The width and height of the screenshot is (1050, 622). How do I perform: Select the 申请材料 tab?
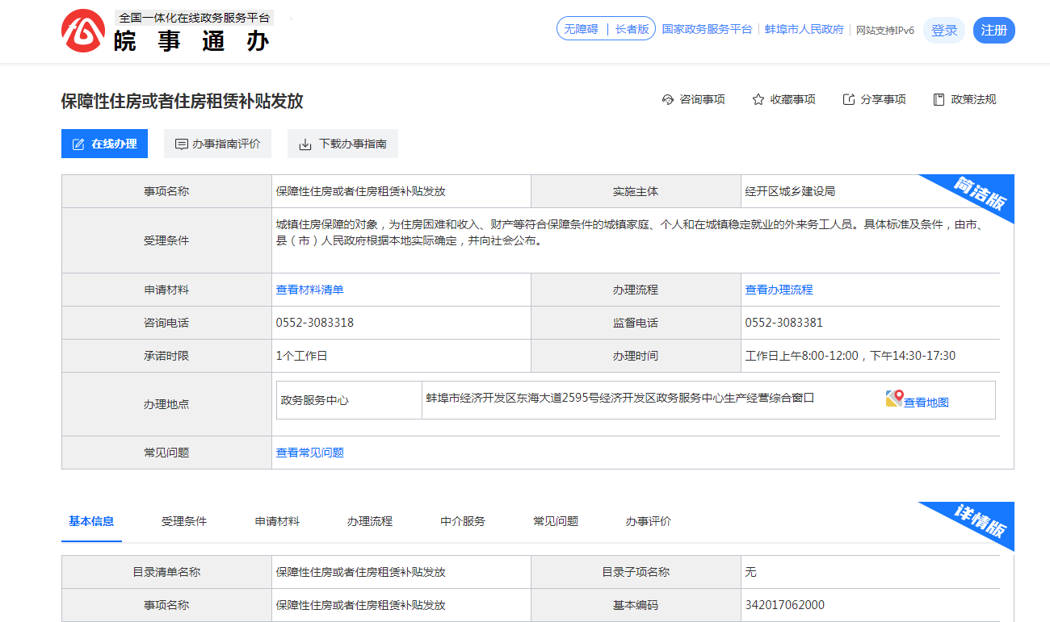pos(277,521)
